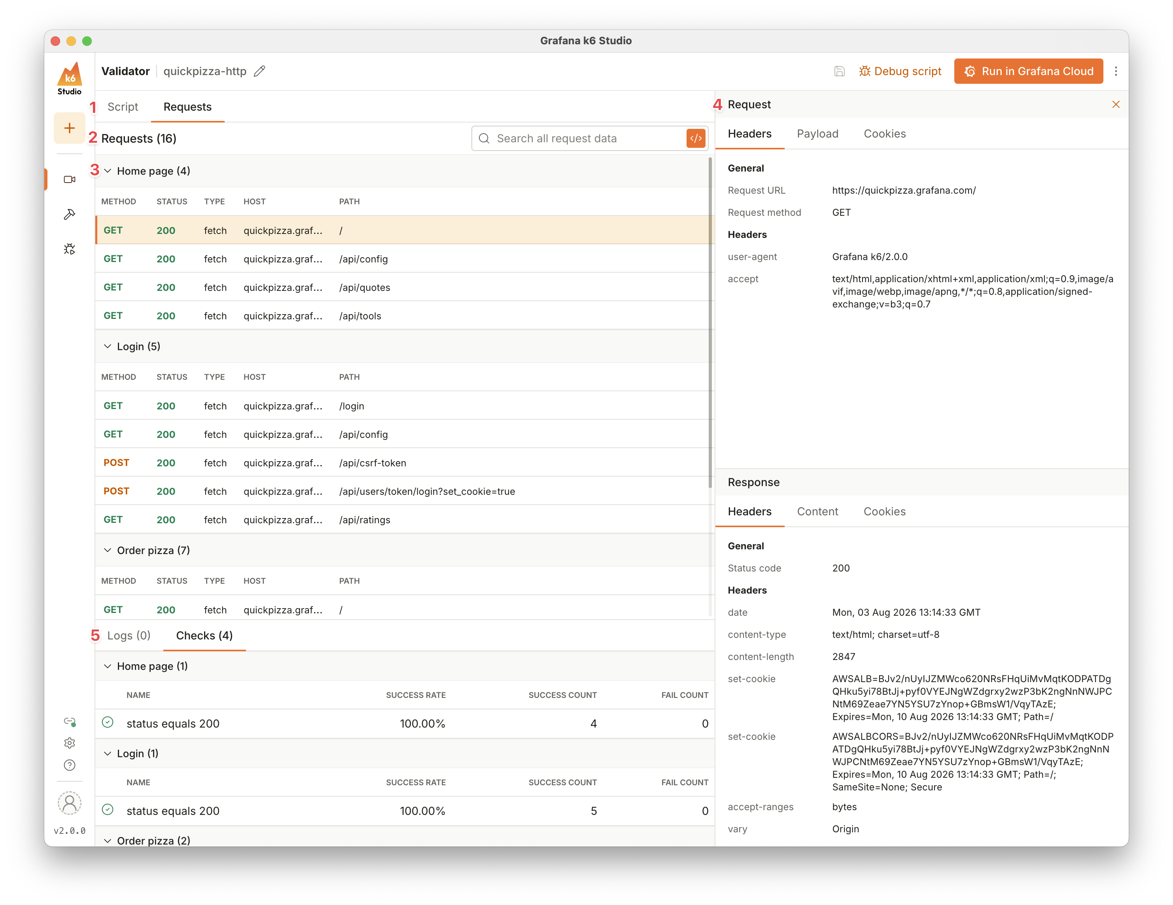Select the GET /api/quotes request row
Viewport: 1173px width, 905px height.
[405, 287]
